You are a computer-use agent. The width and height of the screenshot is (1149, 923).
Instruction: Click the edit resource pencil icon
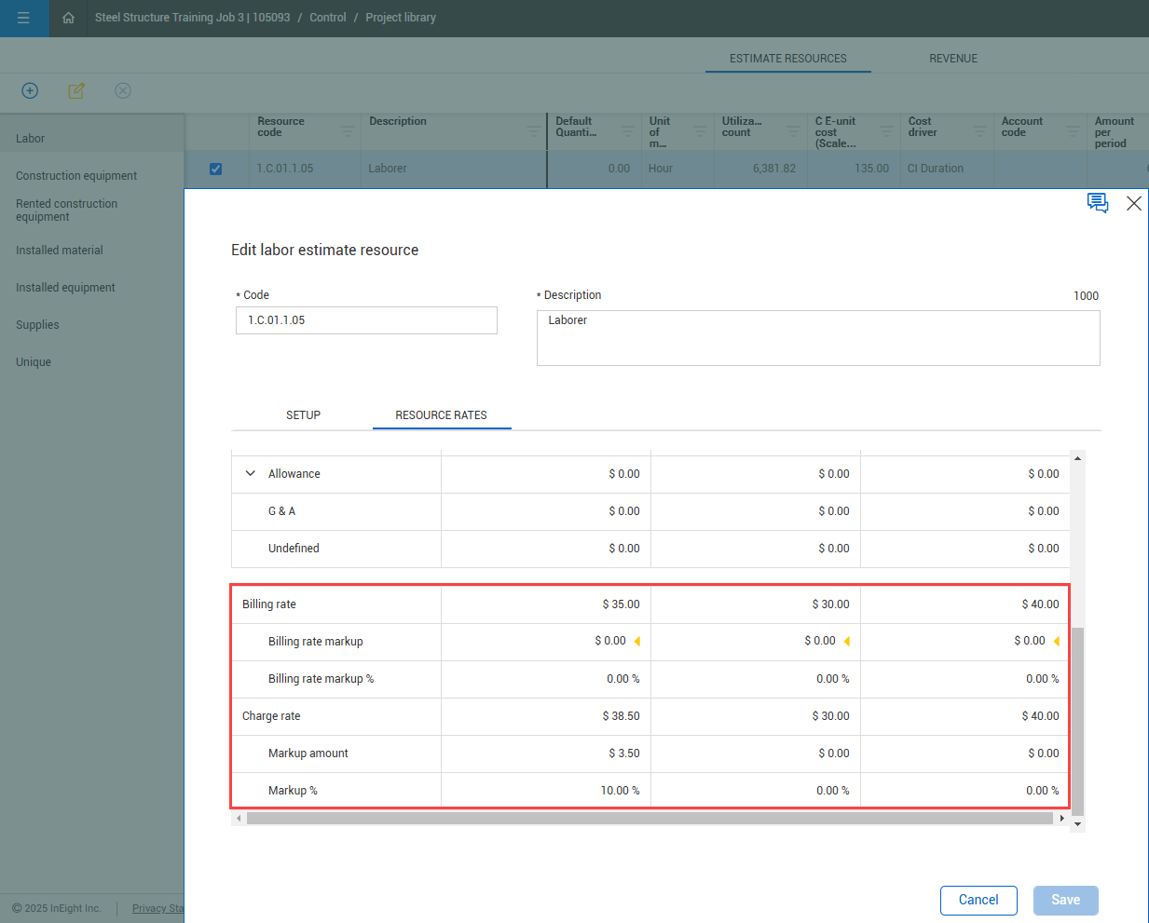(x=76, y=90)
